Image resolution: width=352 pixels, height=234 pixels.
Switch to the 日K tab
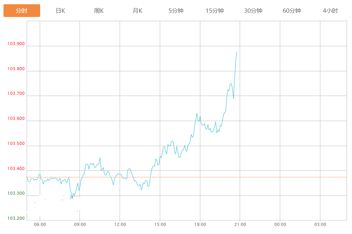60,11
